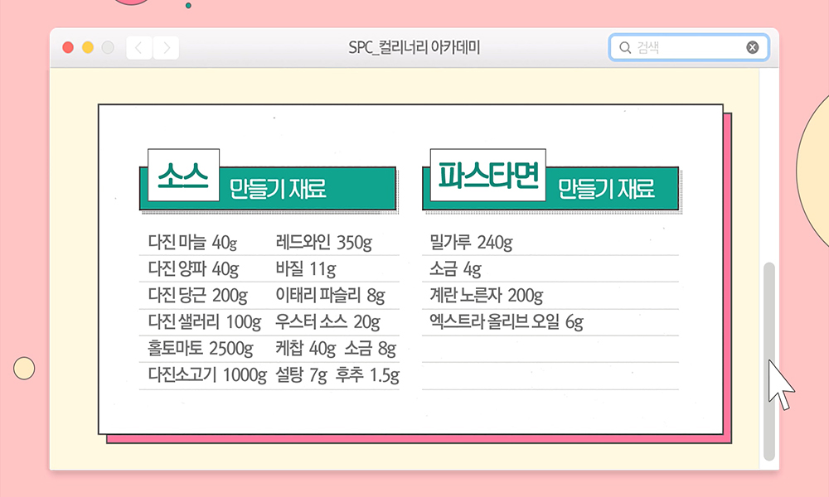Minimize the window with the yellow button

(88, 48)
